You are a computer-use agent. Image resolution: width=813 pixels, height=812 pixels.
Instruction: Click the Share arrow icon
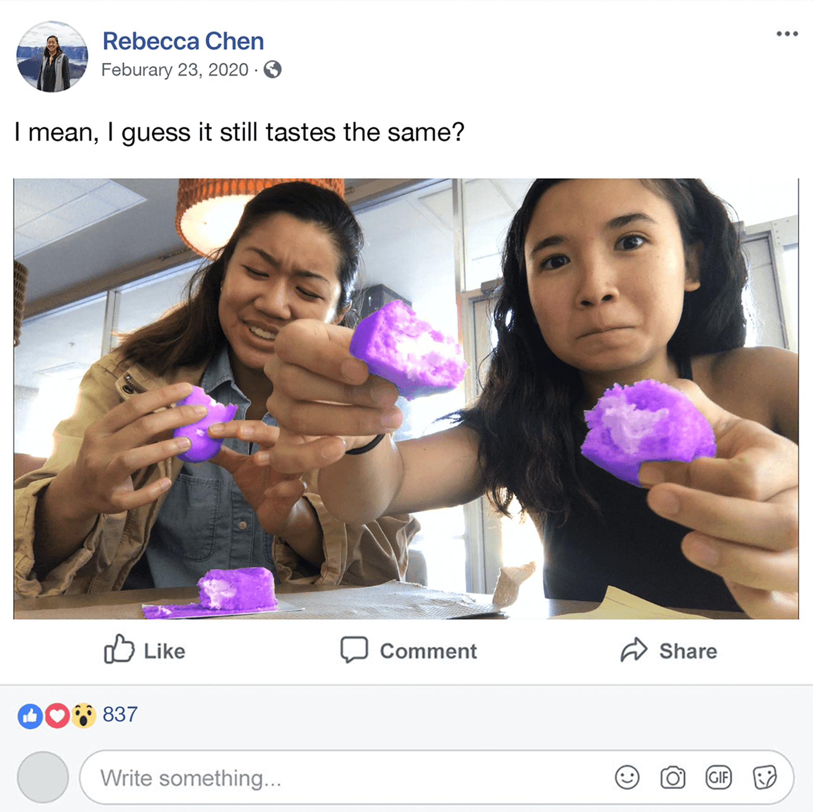[634, 649]
